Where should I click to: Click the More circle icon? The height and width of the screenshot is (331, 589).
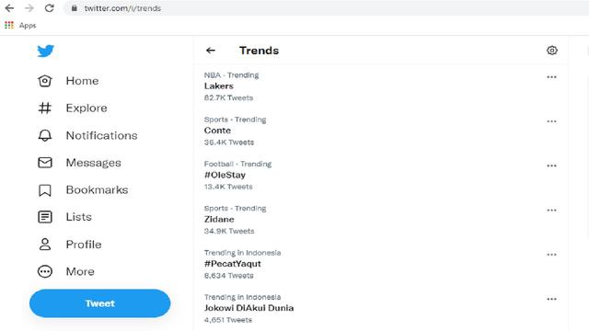coord(45,271)
